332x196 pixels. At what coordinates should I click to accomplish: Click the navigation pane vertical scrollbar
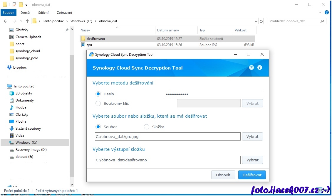[72, 117]
